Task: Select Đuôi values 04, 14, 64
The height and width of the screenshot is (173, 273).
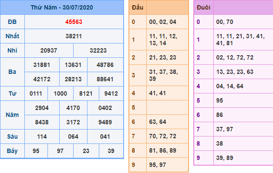Action: tap(229, 86)
